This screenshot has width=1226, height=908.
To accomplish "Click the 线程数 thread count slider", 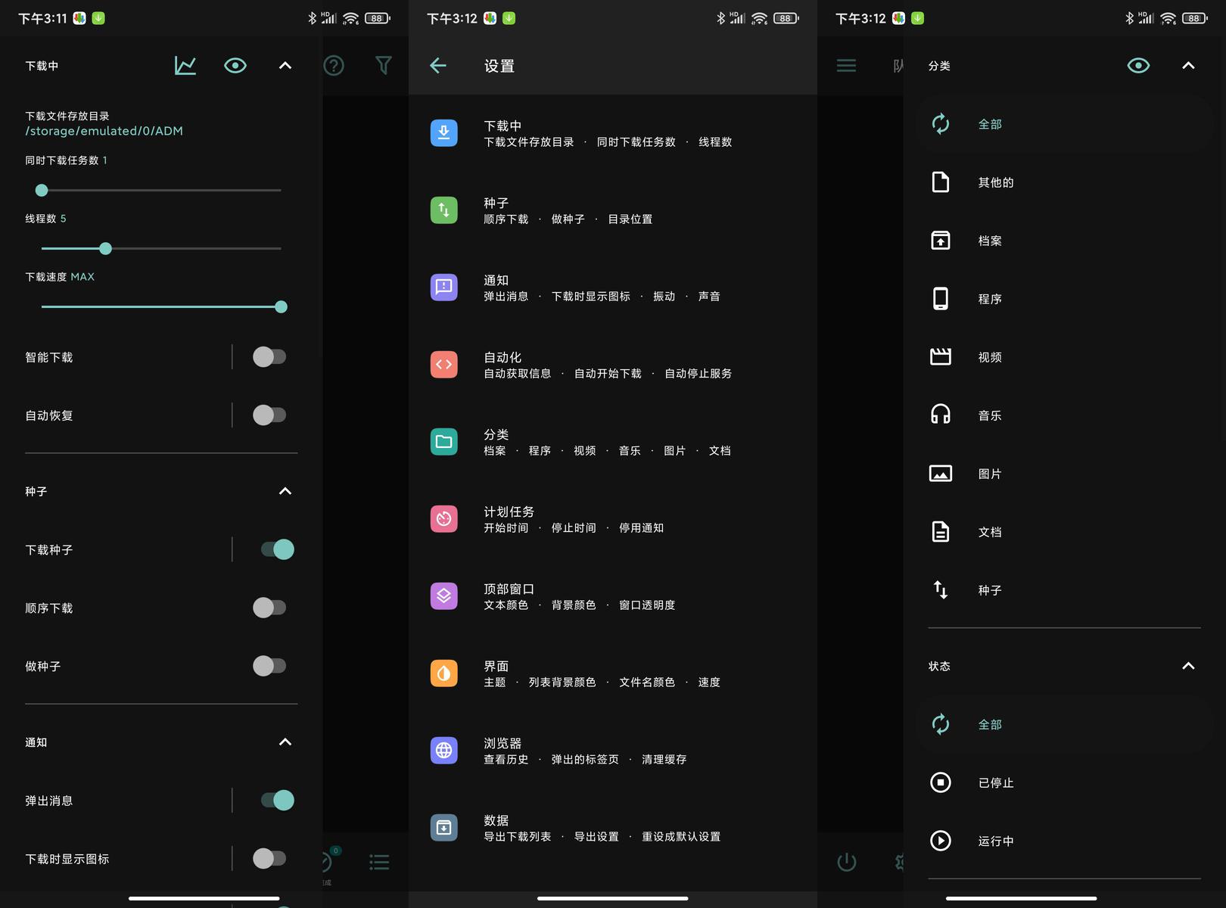I will click(161, 248).
